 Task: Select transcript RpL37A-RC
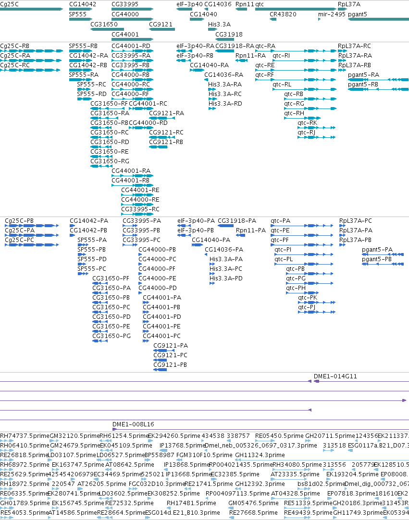[354, 46]
